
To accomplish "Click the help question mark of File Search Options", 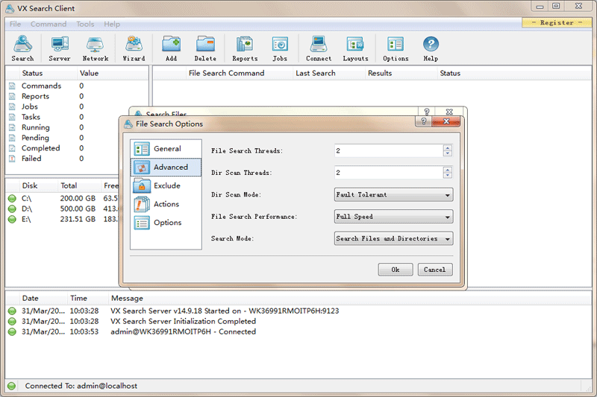I will (x=423, y=121).
